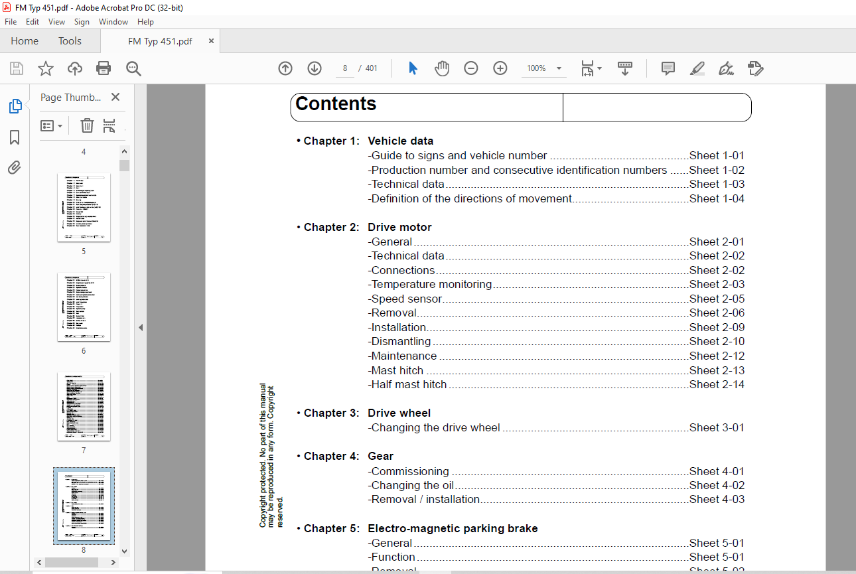Open the Window menu
The width and height of the screenshot is (856, 574).
[113, 22]
